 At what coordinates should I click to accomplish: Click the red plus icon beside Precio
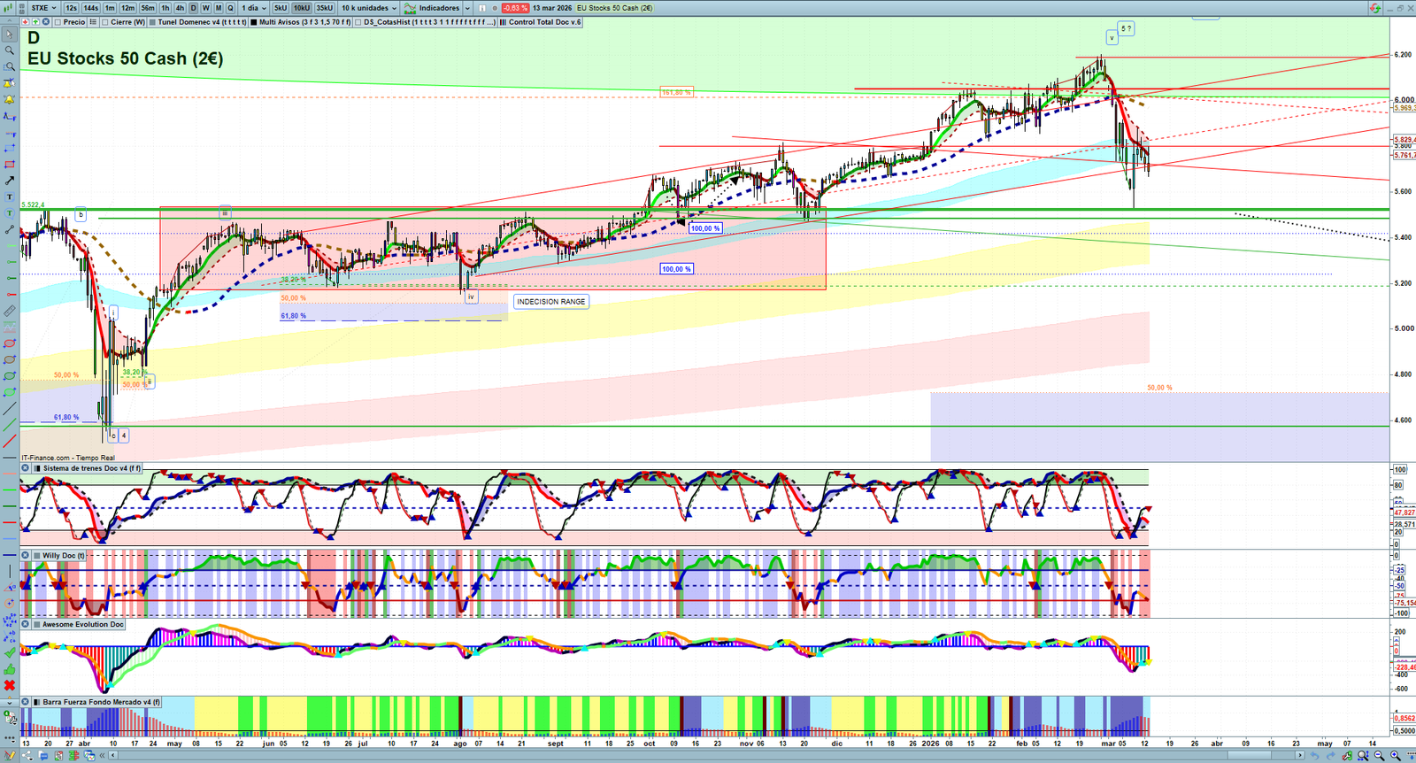tap(26, 22)
